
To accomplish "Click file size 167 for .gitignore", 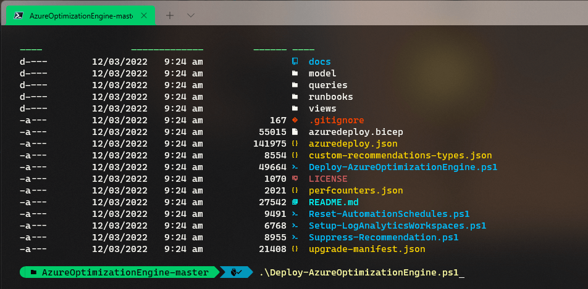I will click(x=278, y=120).
